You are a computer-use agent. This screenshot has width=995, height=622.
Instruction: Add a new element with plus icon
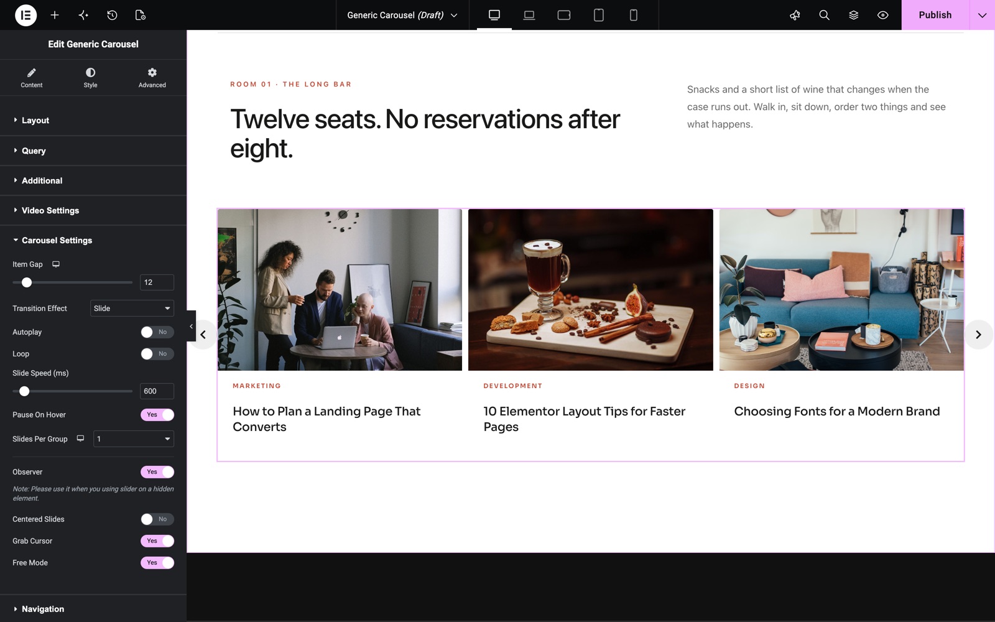55,15
